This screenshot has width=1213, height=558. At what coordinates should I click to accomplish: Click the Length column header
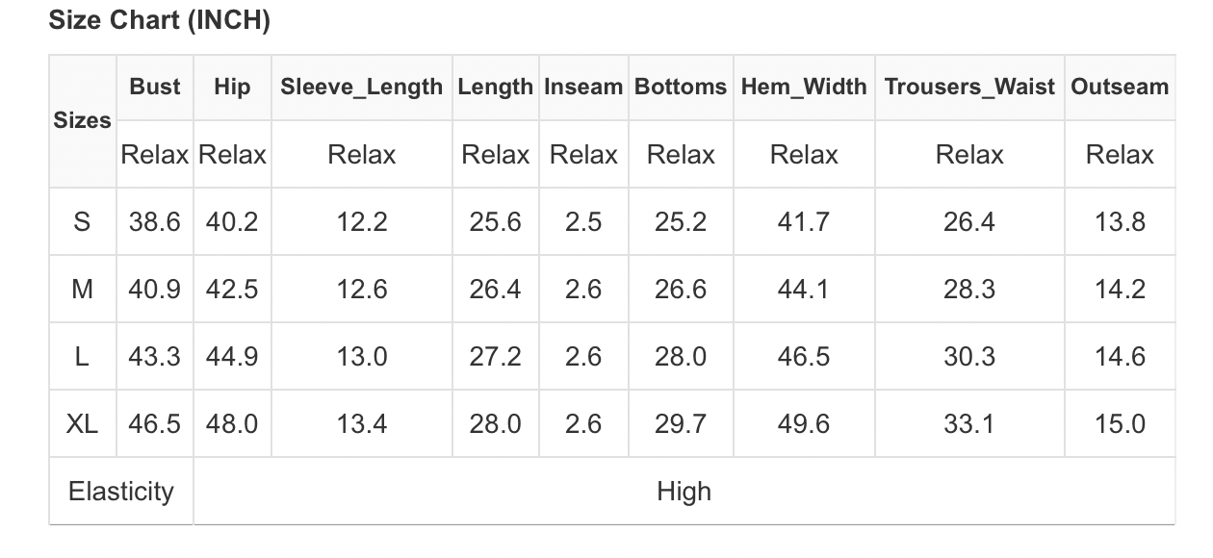click(x=495, y=87)
